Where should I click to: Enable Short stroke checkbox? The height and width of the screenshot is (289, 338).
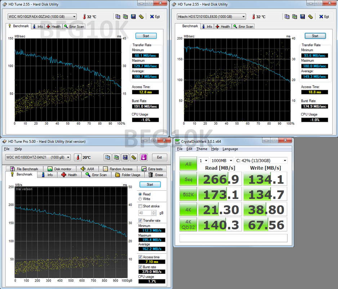[x=140, y=206]
